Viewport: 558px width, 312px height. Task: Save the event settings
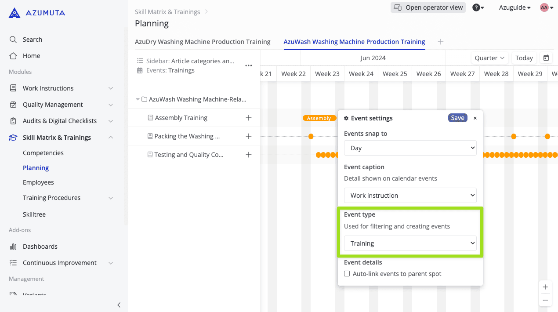(x=457, y=118)
